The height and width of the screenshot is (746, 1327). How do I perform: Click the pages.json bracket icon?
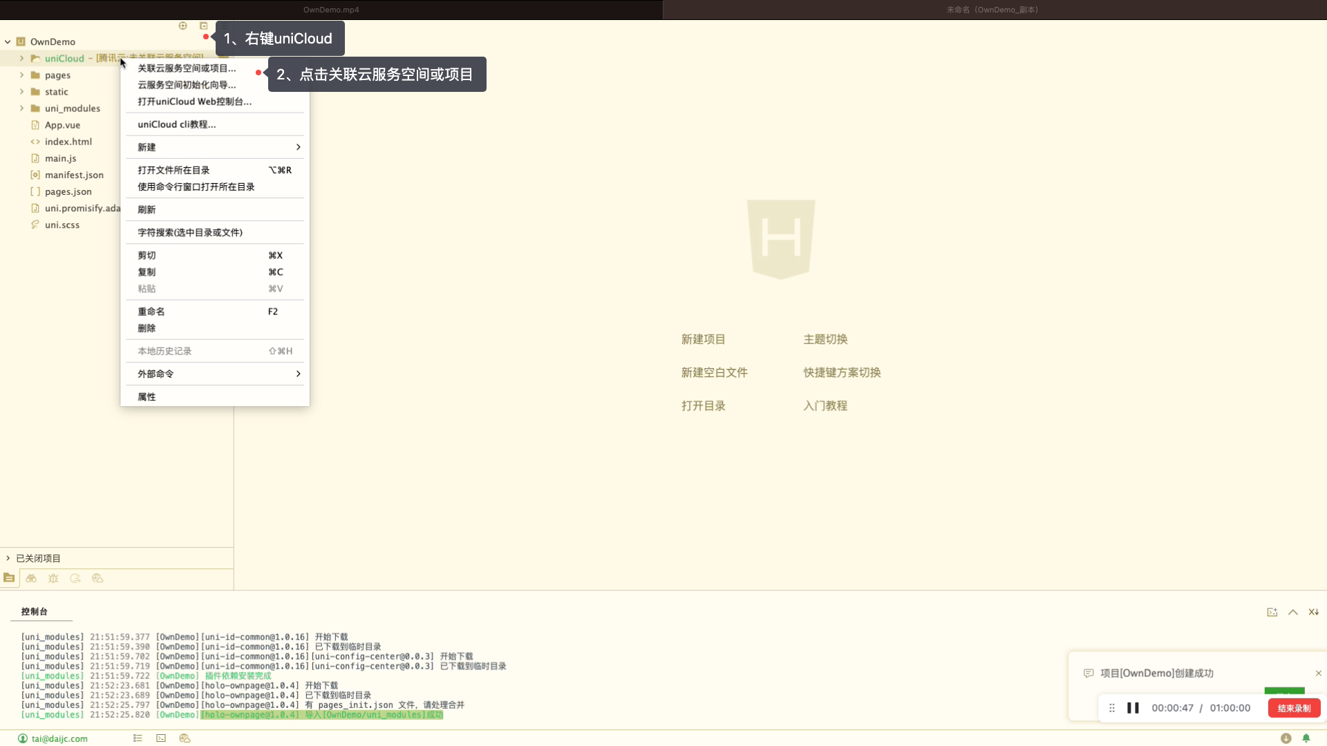[35, 191]
